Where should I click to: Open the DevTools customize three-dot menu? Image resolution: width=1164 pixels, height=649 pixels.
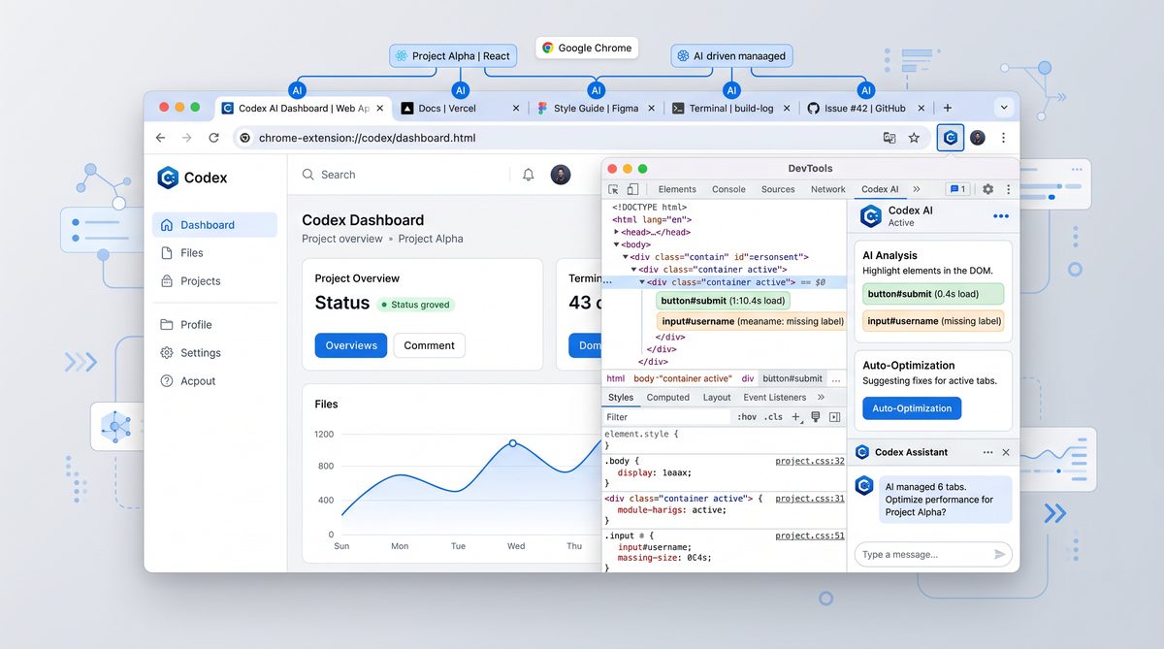click(x=1009, y=190)
